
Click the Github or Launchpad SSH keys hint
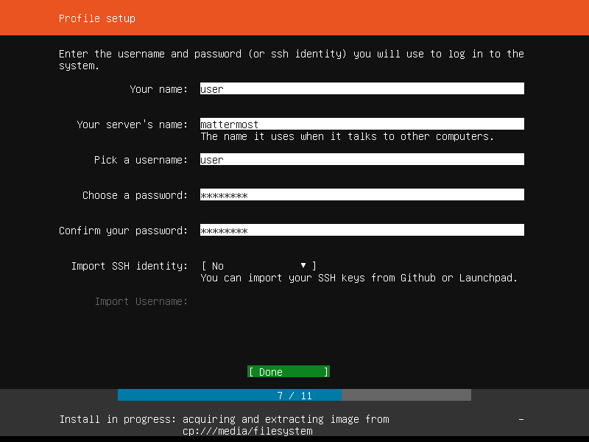tap(359, 278)
